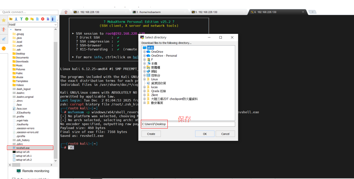Select the shuize folder in SFTP list
The image size is (354, 179).
click(x=19, y=77)
